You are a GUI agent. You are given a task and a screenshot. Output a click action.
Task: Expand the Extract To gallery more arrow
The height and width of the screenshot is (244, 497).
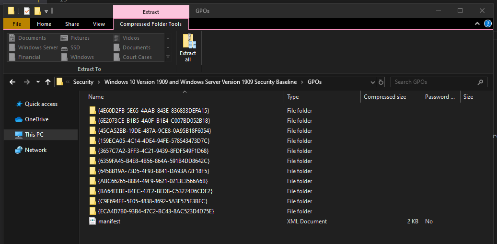coord(168,57)
